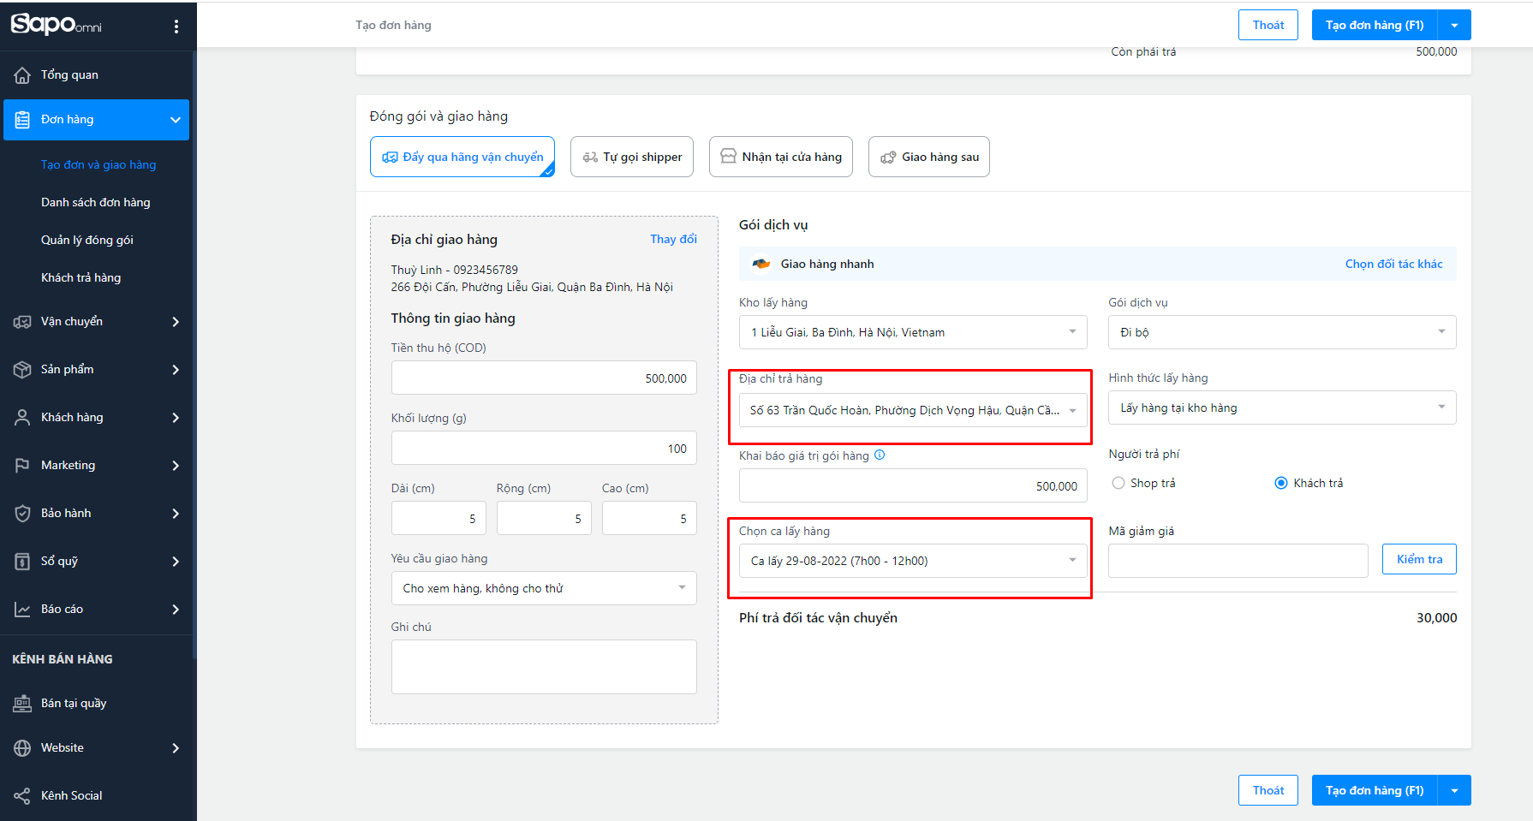Click top Thoát button
This screenshot has height=821, width=1533.
coord(1268,25)
